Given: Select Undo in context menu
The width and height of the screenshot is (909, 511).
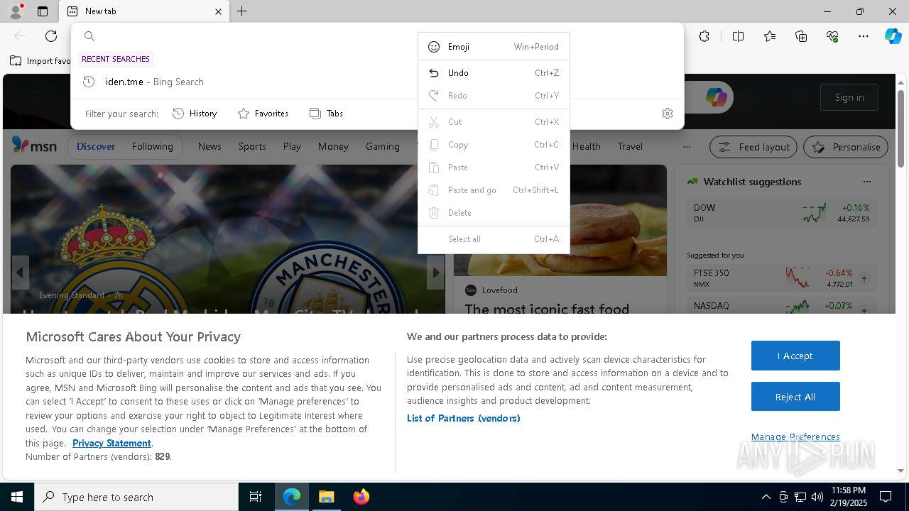Looking at the screenshot, I should 494,73.
